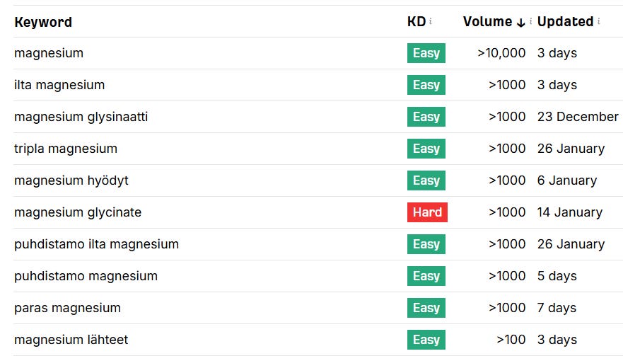Image resolution: width=623 pixels, height=356 pixels.
Task: Click Easy badge for 'magnesium lähteet'
Action: (x=426, y=340)
